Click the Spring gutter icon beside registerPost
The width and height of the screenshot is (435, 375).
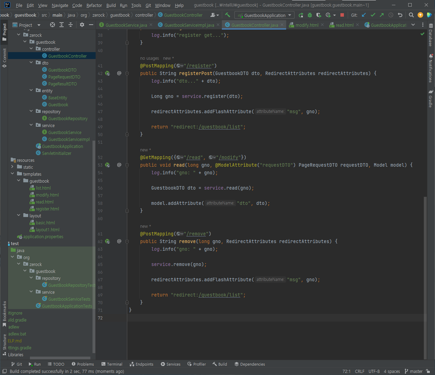(x=107, y=73)
